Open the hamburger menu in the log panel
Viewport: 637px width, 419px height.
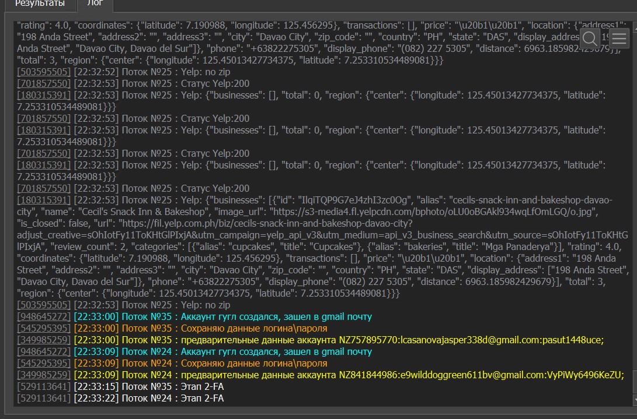(x=619, y=39)
